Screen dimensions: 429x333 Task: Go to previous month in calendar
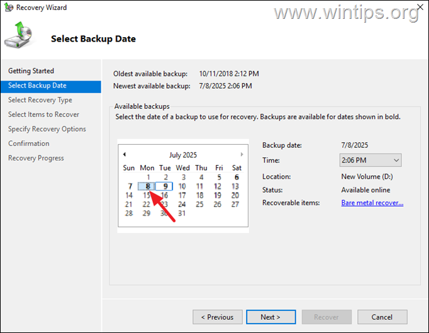125,154
